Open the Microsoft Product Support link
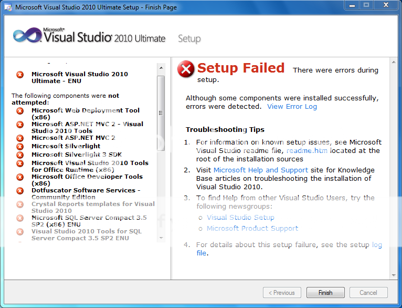 pos(252,229)
